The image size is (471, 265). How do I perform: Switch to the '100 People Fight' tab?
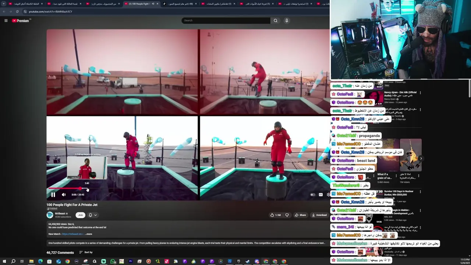[x=142, y=4]
